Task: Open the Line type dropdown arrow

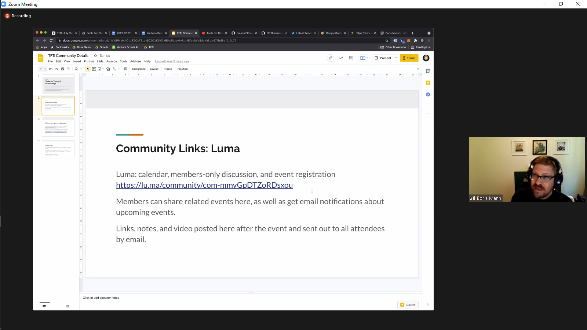Action: (x=119, y=69)
